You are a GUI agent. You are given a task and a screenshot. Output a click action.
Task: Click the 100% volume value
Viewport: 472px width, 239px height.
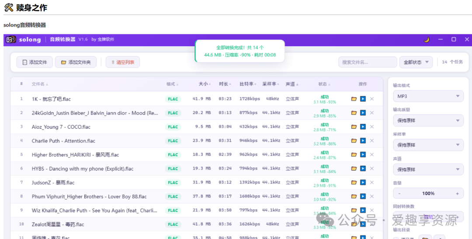(428, 193)
